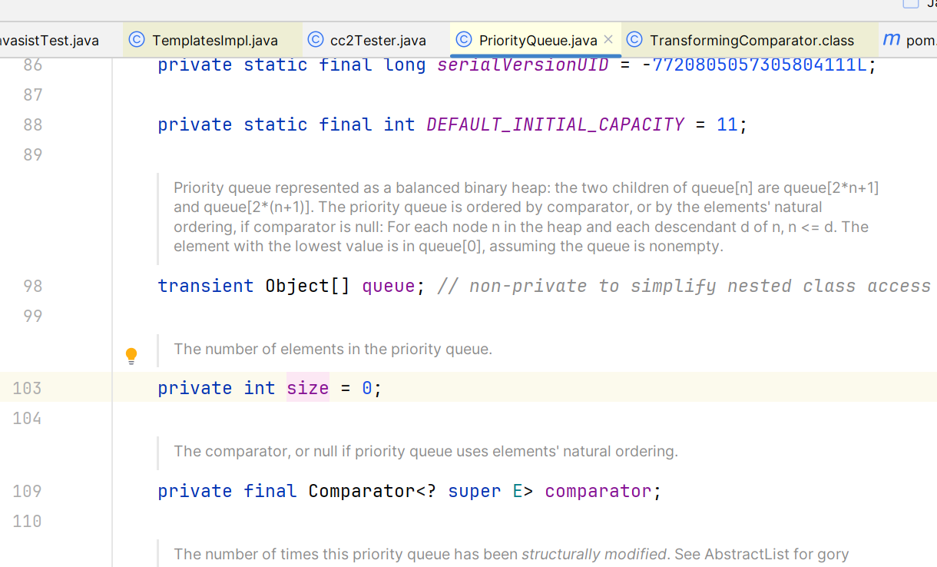This screenshot has width=937, height=567.
Task: Click the serialVersionUID constant name
Action: click(x=522, y=65)
